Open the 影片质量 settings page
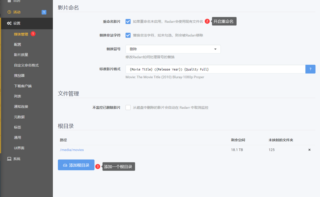The height and width of the screenshot is (197, 320). [x=21, y=55]
